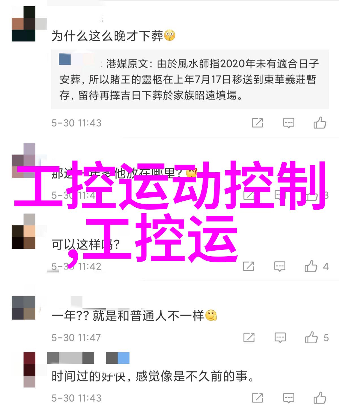339x411 pixels.
Task: Reply to the '为什么这么晚才下葬' comment
Action: (x=289, y=123)
